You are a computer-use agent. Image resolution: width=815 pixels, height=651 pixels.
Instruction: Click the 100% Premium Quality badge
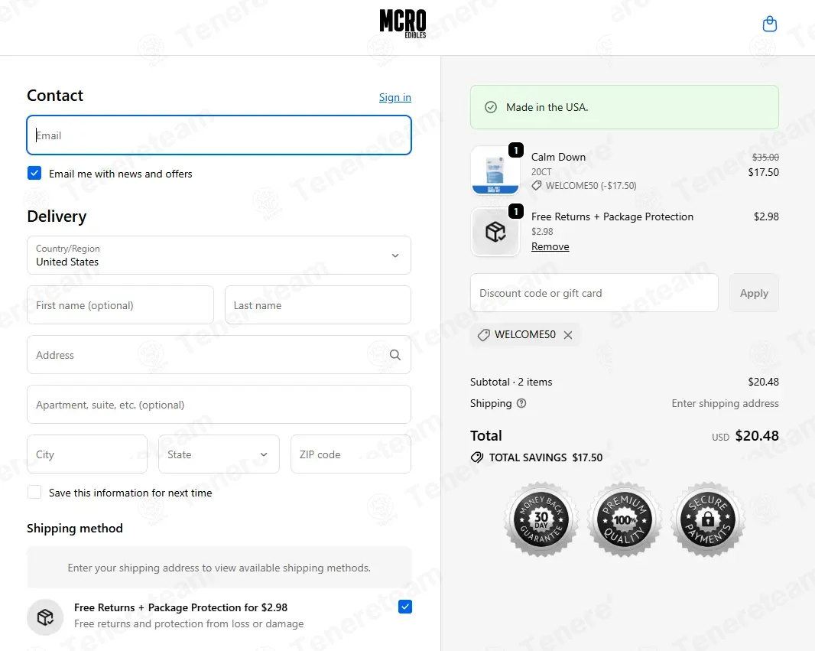(x=624, y=519)
